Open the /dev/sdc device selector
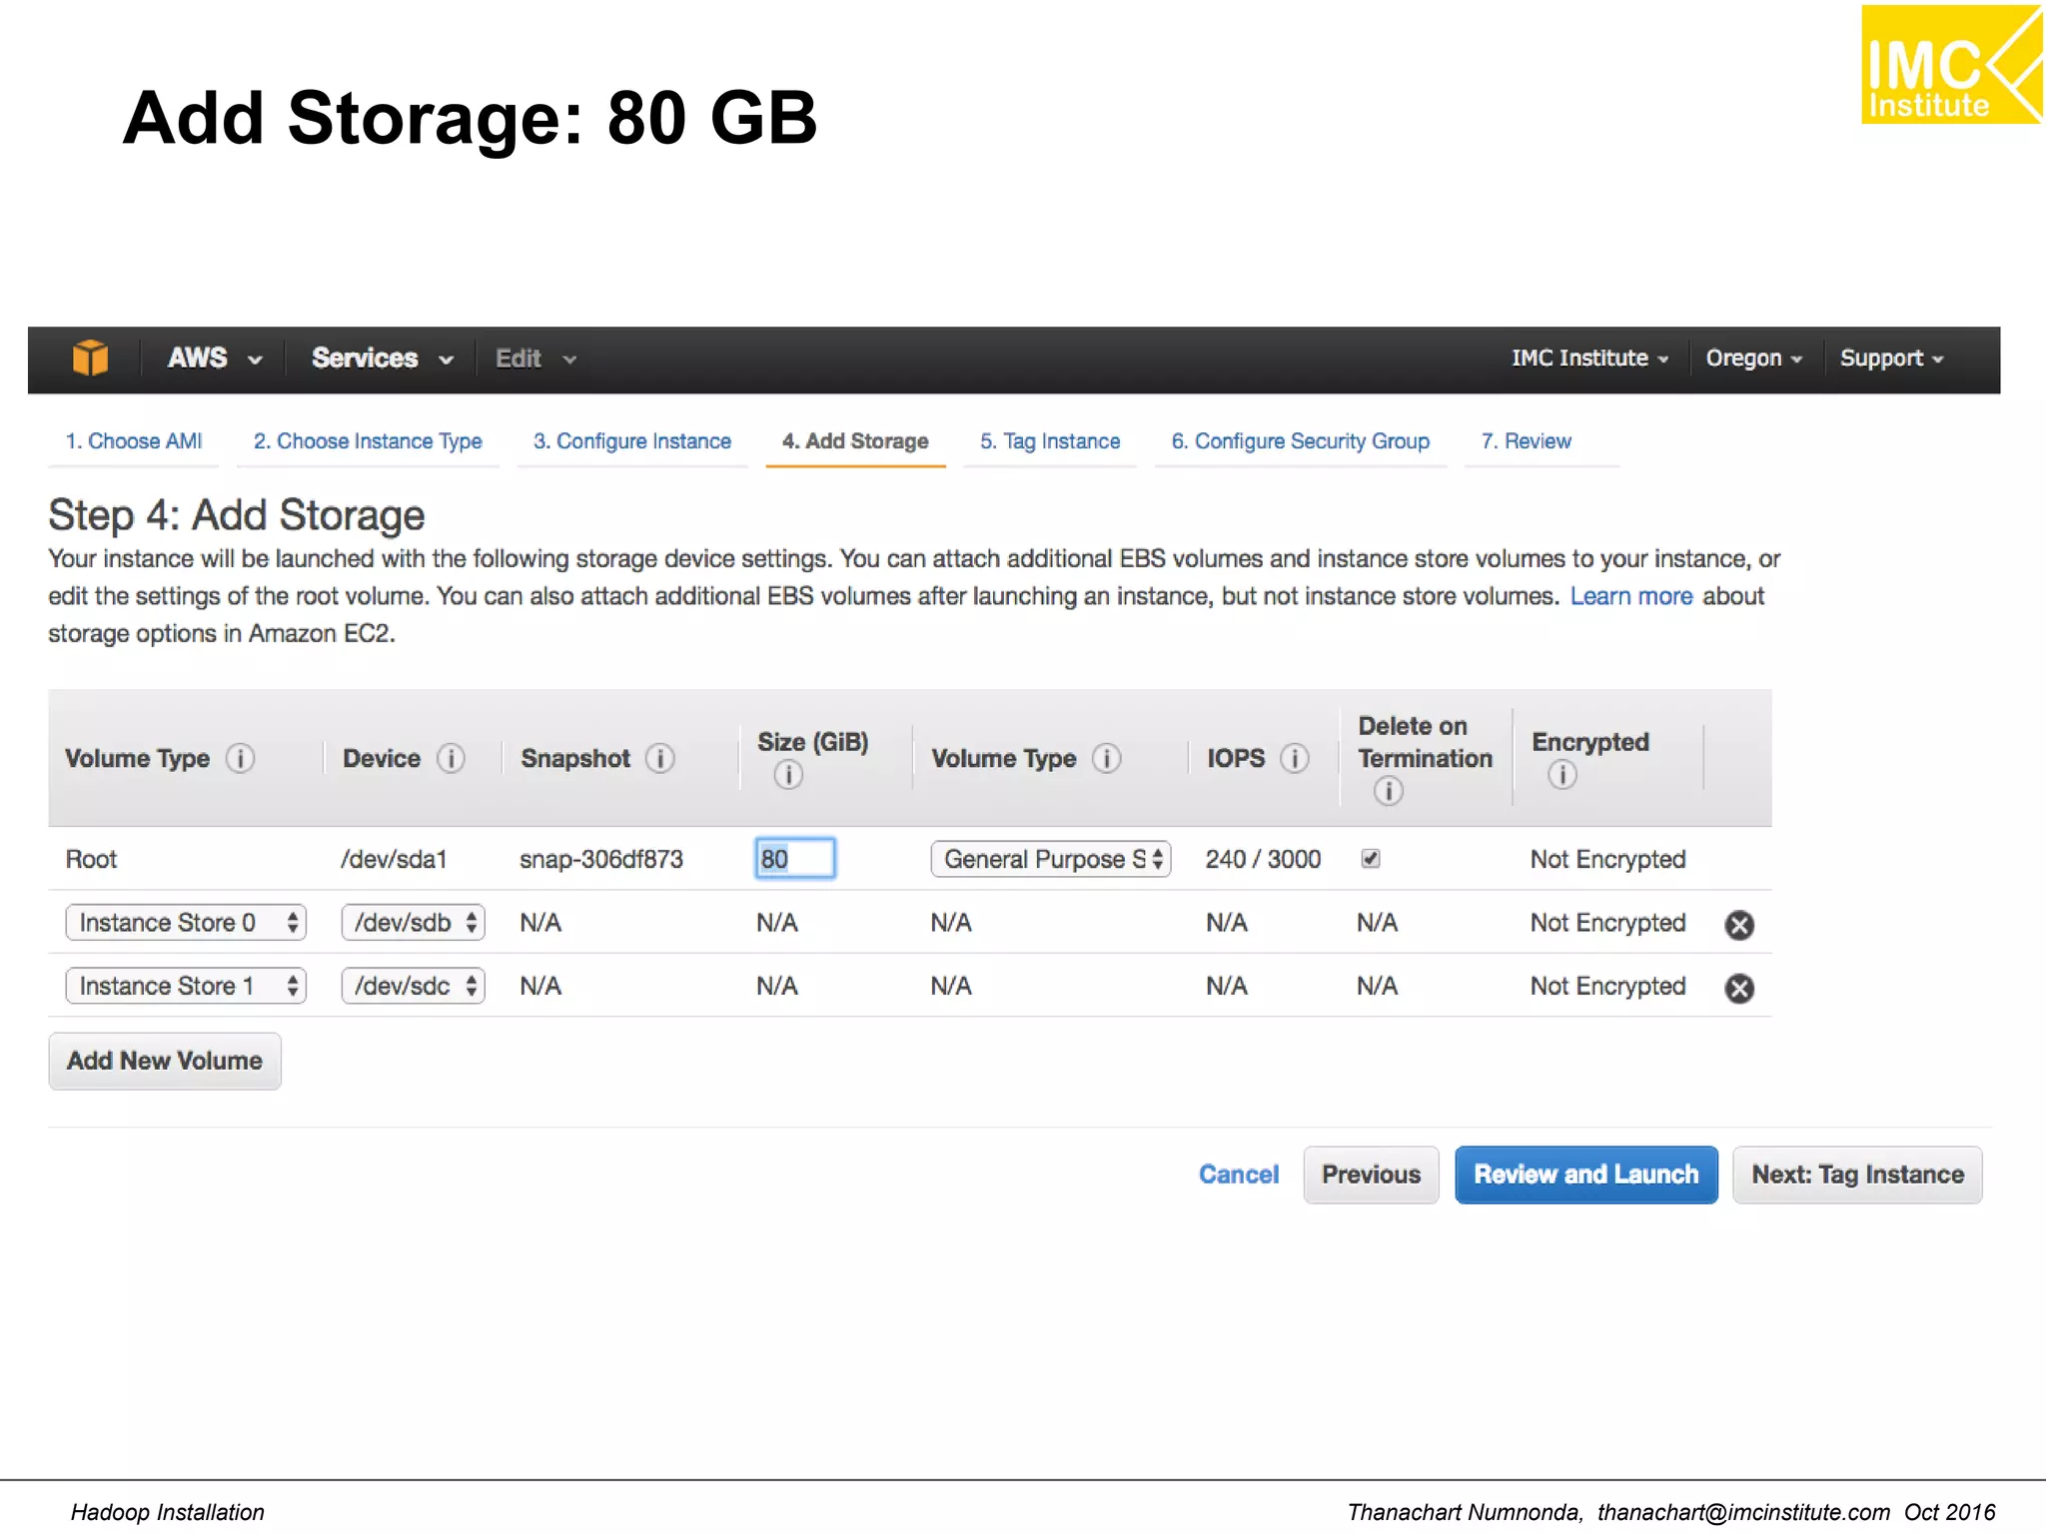Image resolution: width=2046 pixels, height=1534 pixels. (413, 986)
